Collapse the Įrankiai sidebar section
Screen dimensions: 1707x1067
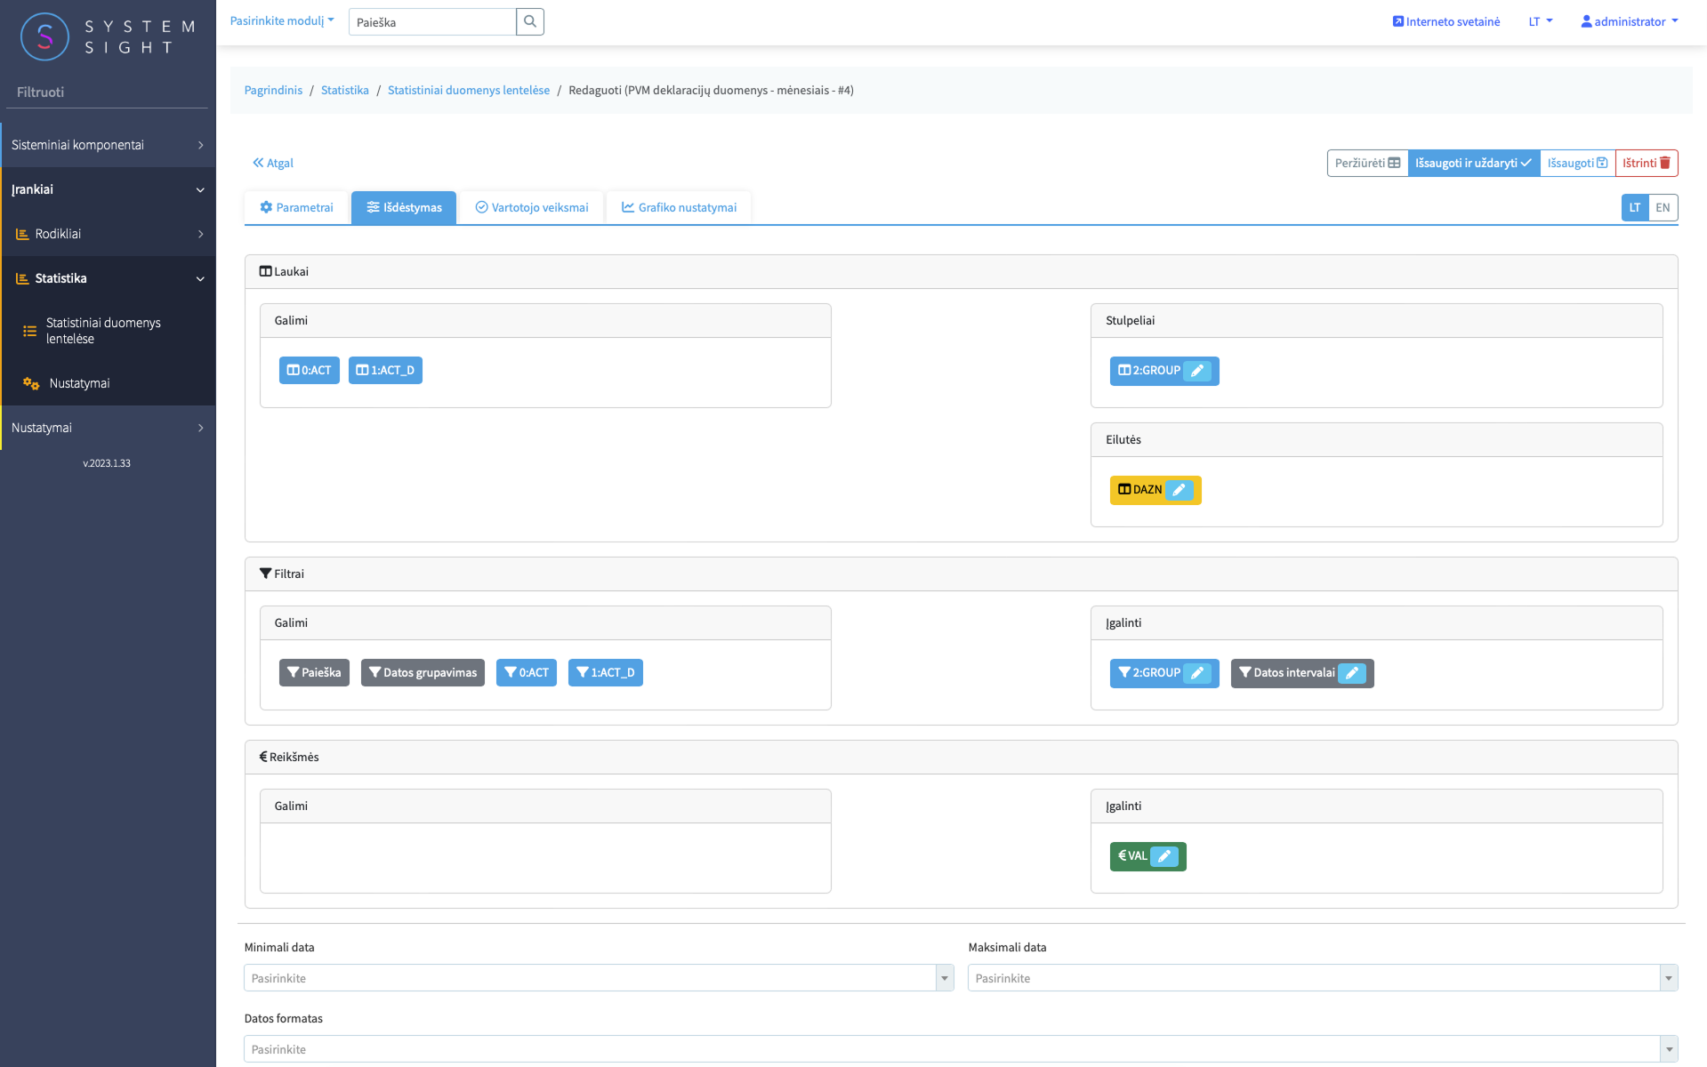tap(108, 189)
